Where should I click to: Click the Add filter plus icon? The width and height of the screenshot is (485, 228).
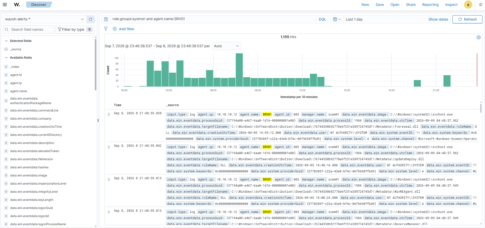pos(115,29)
